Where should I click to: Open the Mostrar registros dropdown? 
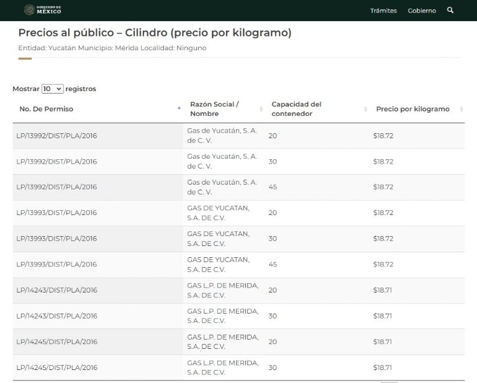(52, 89)
